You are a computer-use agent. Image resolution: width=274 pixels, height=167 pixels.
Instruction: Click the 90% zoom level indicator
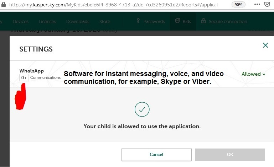(238, 5)
